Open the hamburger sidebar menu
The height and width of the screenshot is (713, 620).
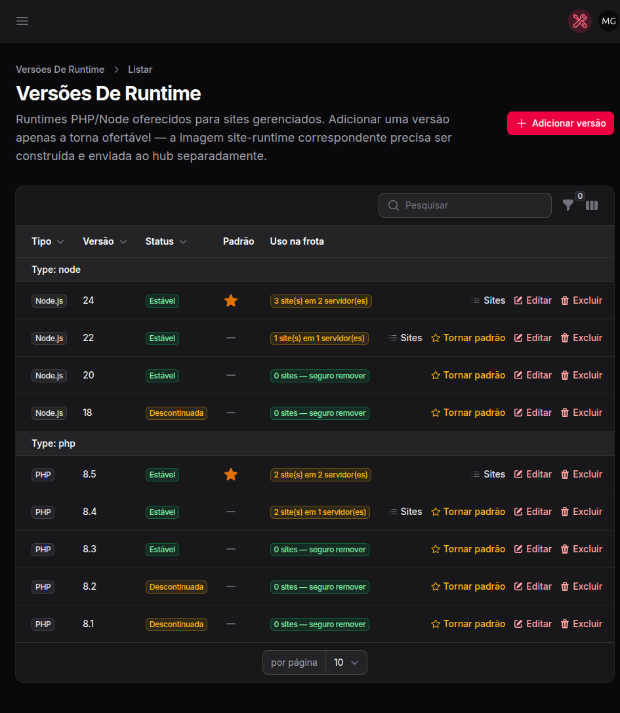click(22, 21)
